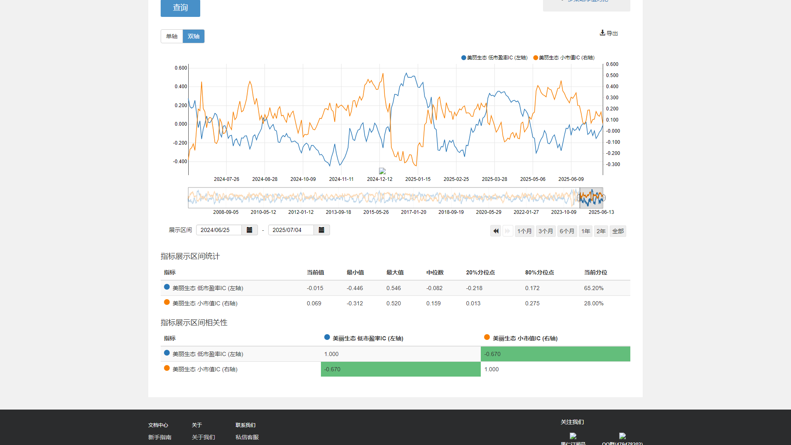Open the 关于我们 footer link
Screen dimensions: 791x445
click(204, 437)
